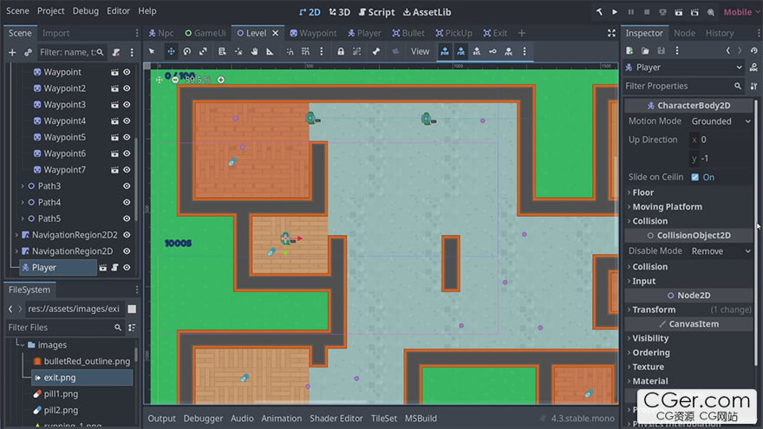Click the Instantiate Child Scene link icon

(29, 52)
